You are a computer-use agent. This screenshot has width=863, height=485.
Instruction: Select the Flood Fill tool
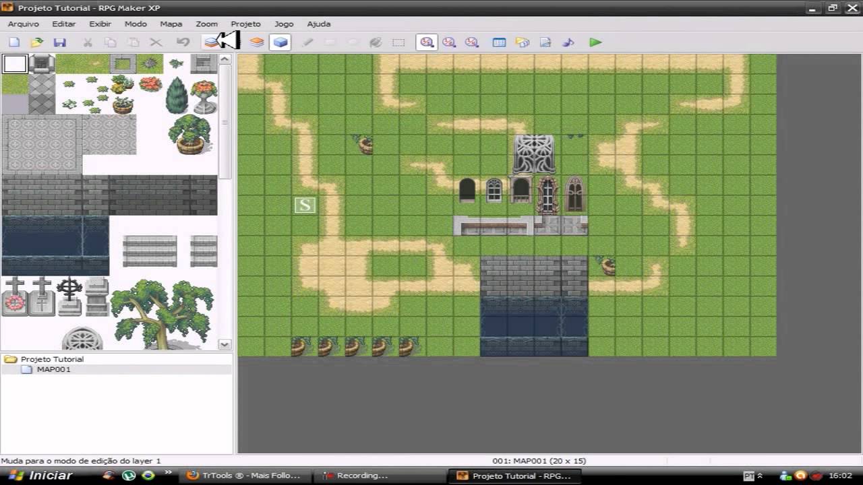tap(376, 42)
